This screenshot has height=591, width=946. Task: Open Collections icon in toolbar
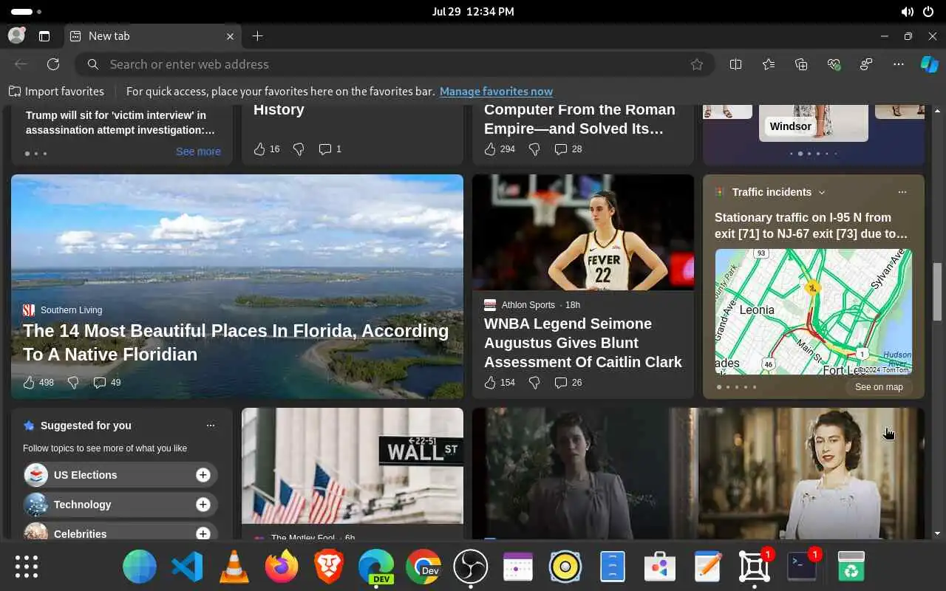click(801, 64)
